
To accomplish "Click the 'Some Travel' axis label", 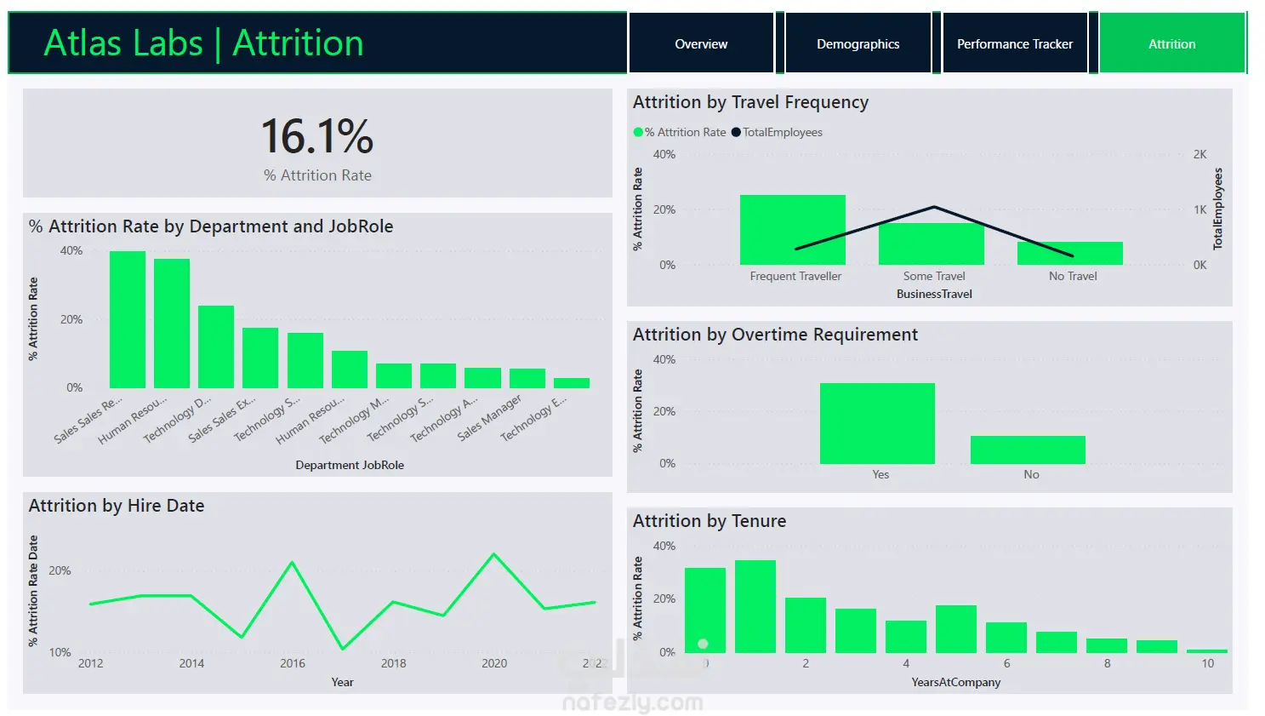I will coord(934,276).
